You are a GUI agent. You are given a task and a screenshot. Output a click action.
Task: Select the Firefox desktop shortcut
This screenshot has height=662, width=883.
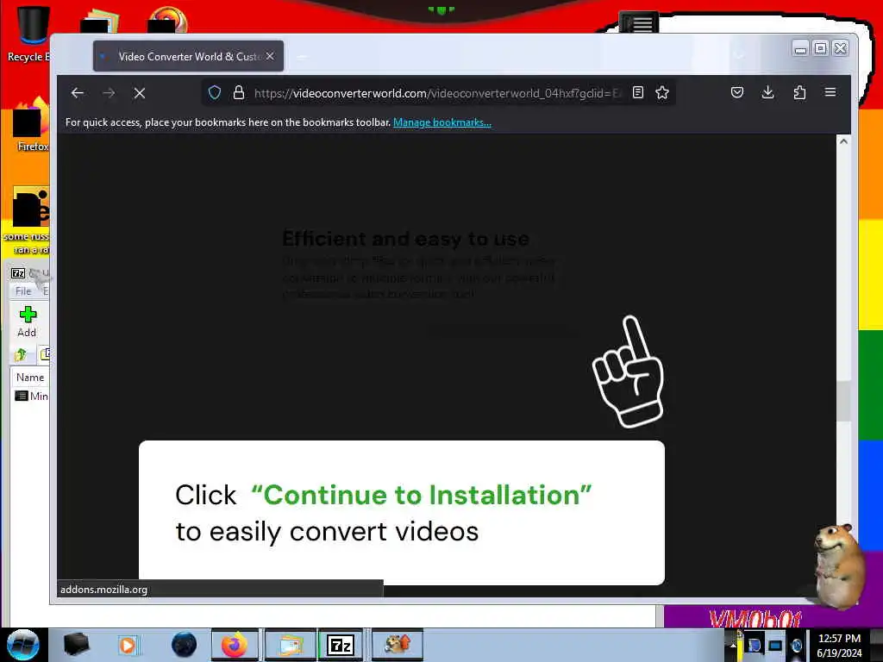click(x=30, y=125)
